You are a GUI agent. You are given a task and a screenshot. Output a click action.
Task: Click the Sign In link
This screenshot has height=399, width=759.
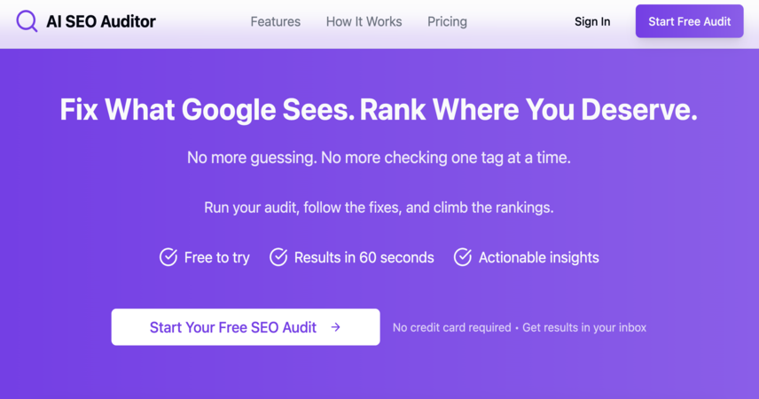tap(592, 22)
